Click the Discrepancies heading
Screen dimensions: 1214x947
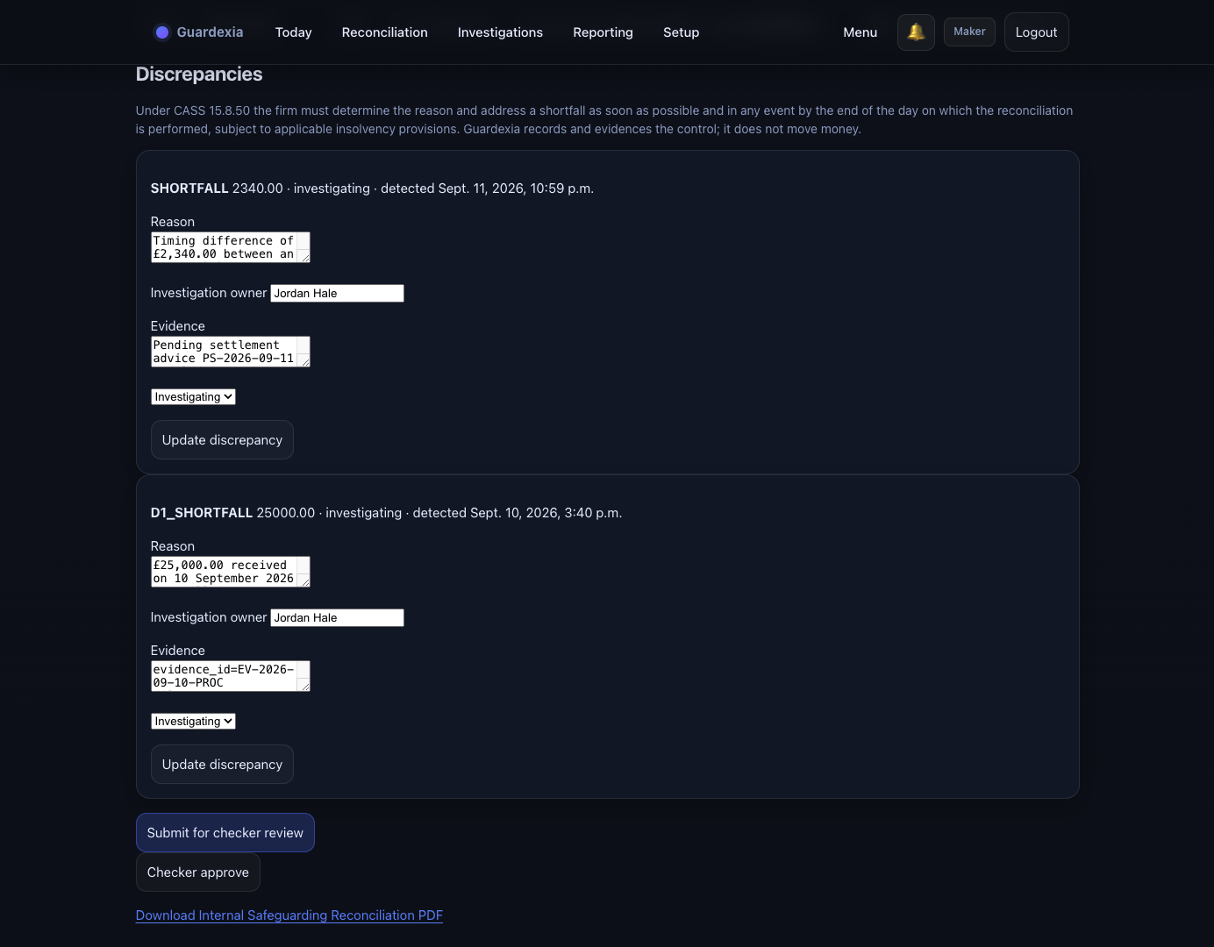click(199, 75)
